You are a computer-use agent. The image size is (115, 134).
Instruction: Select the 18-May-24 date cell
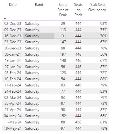(x=13, y=128)
